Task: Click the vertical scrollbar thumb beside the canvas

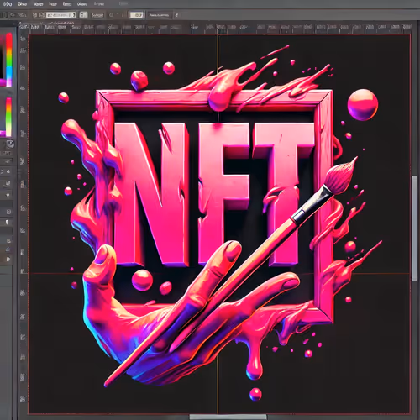Action: [x=415, y=228]
